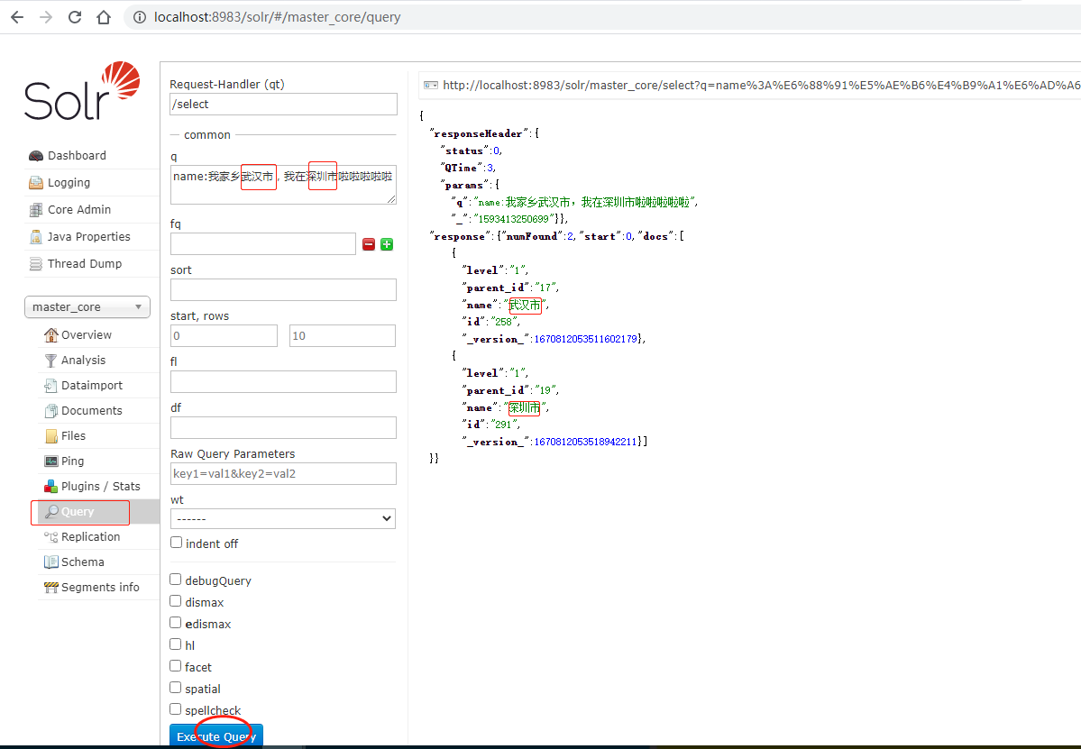1081x749 pixels.
Task: Open the Analysis menu item
Action: [83, 361]
